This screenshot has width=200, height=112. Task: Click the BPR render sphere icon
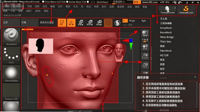(x=145, y=33)
